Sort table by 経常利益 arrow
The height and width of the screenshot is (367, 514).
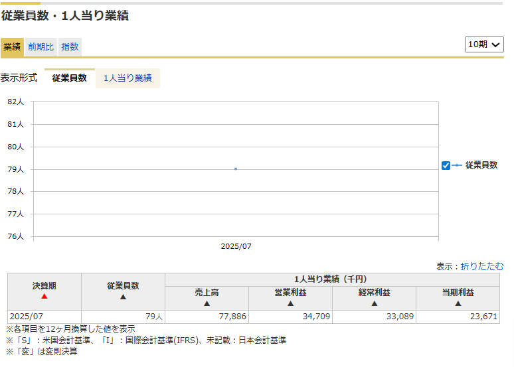tap(374, 303)
